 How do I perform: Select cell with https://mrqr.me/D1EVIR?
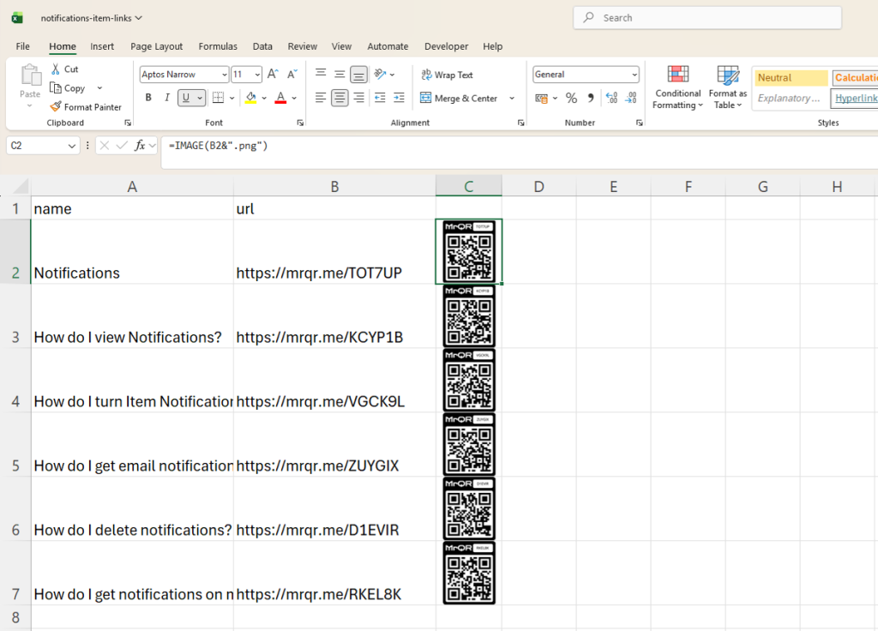[335, 509]
